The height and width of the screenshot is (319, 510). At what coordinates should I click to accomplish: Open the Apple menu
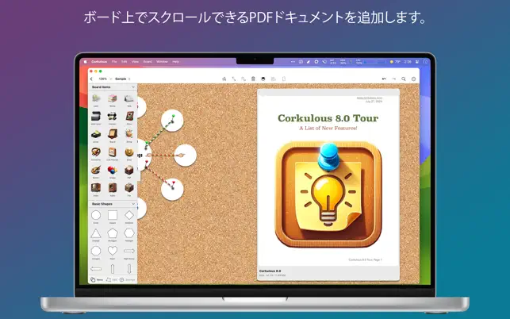click(x=85, y=62)
